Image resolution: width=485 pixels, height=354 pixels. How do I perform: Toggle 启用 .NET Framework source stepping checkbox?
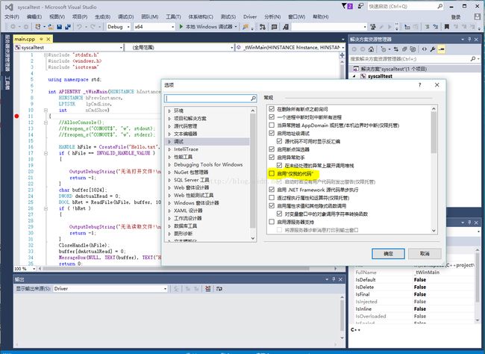(272, 190)
